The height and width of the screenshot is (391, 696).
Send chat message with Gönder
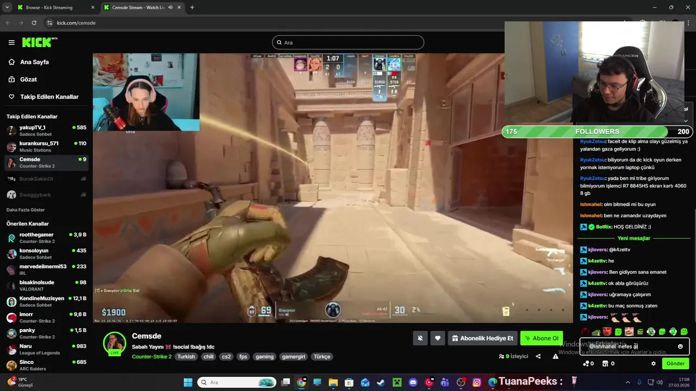coord(675,364)
